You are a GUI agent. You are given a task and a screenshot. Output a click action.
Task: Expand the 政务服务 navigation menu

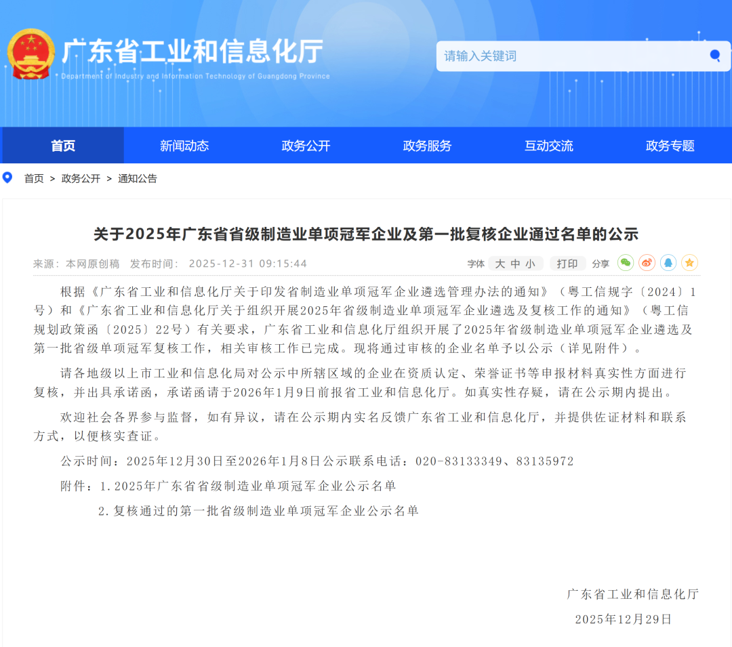click(x=427, y=146)
